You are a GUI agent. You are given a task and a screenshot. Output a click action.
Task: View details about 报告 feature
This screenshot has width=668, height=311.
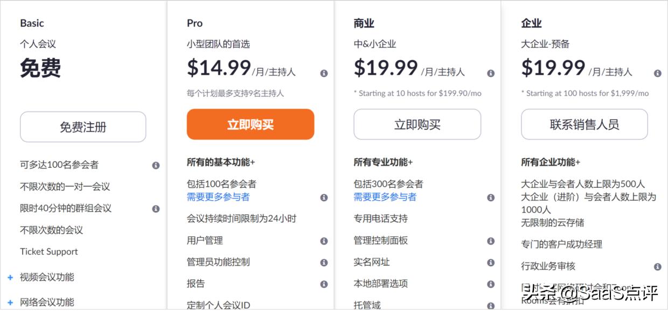point(324,284)
